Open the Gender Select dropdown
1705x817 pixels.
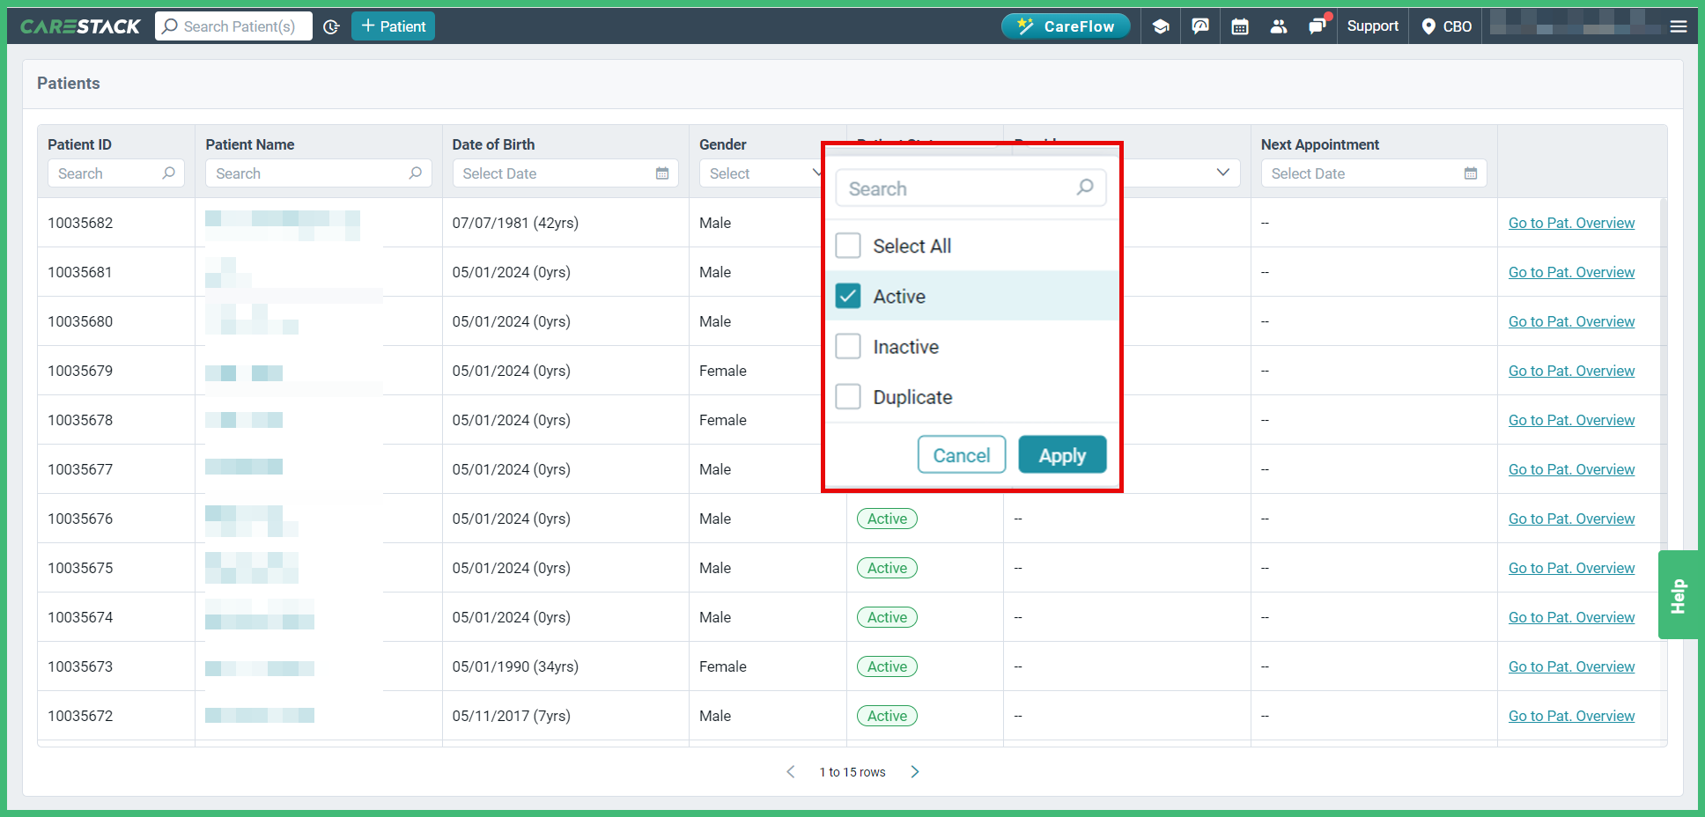(762, 173)
